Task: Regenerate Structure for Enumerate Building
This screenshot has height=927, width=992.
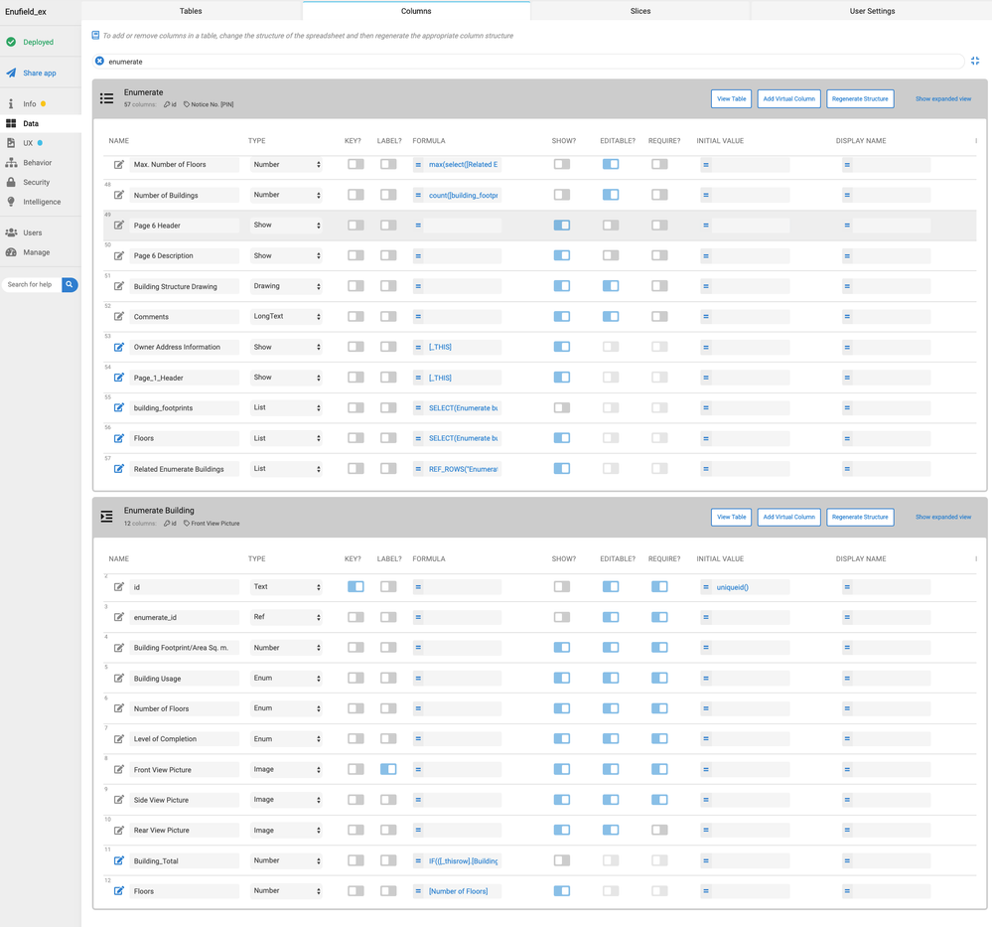Action: pyautogui.click(x=860, y=518)
